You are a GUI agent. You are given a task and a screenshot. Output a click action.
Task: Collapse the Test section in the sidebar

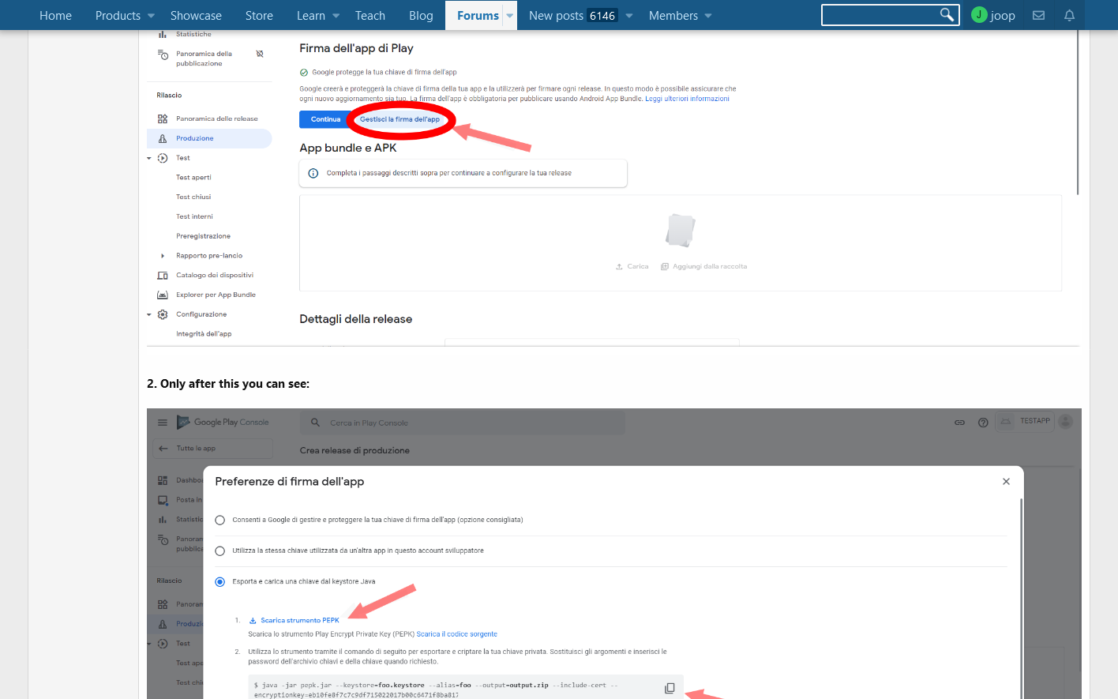(149, 157)
